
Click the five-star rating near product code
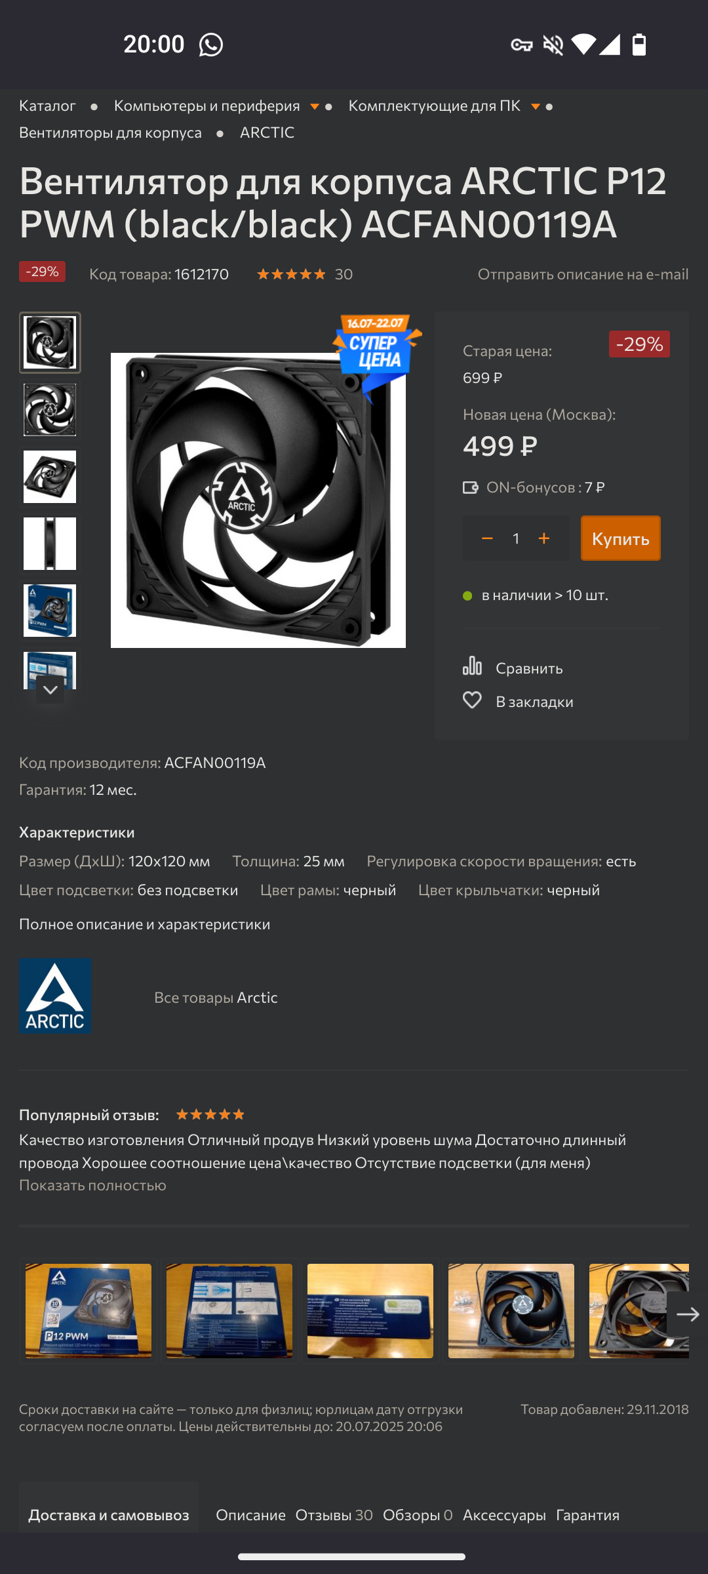[x=291, y=274]
